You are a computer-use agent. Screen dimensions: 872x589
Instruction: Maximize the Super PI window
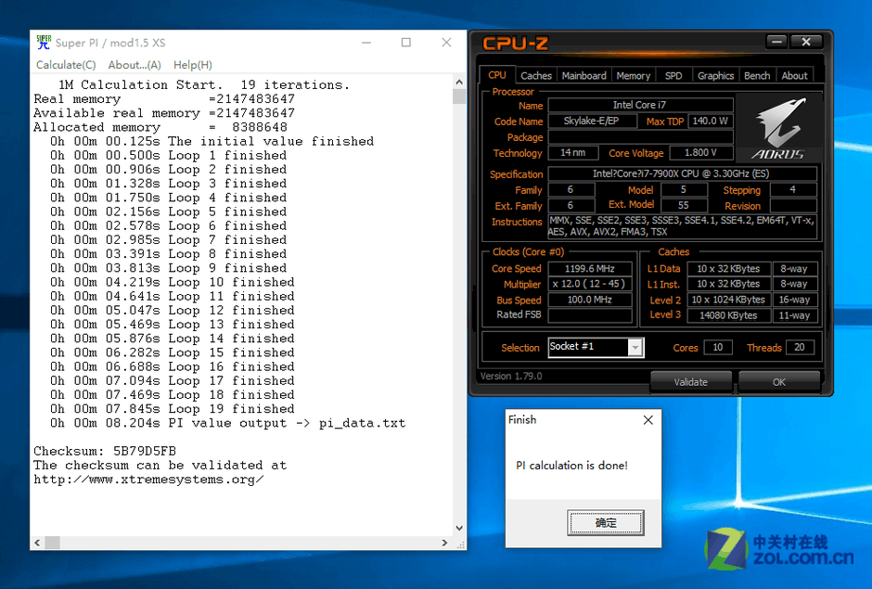(406, 43)
